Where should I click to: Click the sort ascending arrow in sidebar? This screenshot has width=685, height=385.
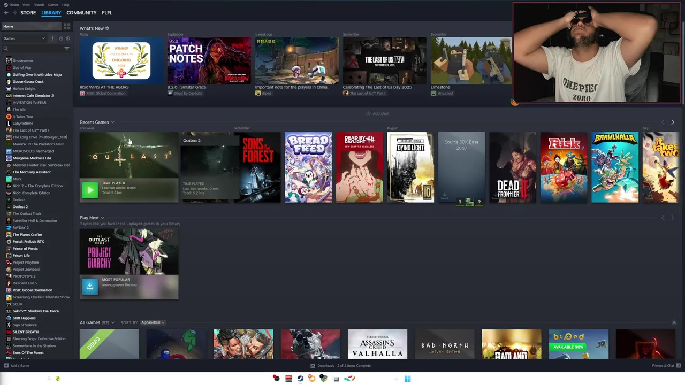pyautogui.click(x=52, y=38)
